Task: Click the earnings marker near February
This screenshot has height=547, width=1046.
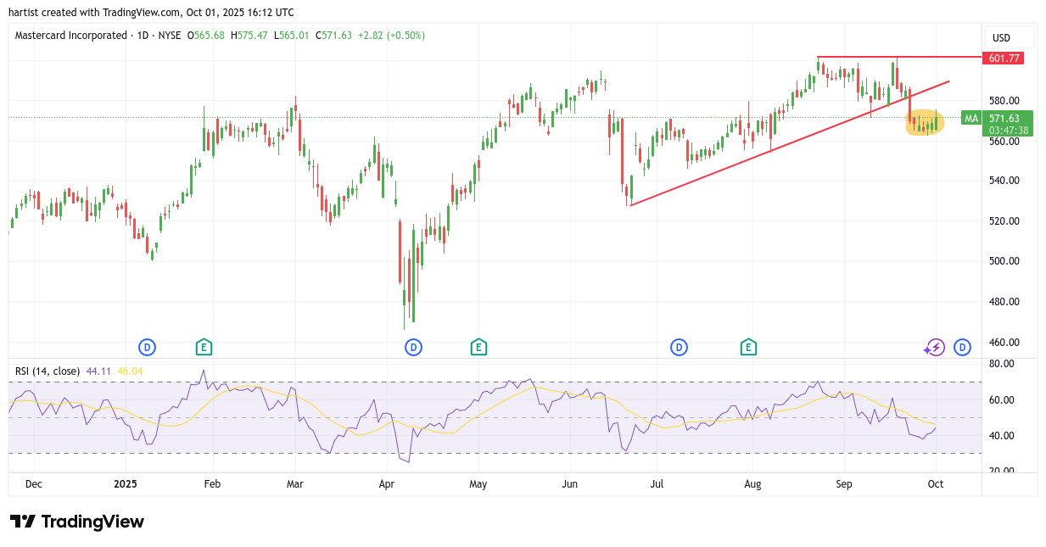Action: pos(204,347)
